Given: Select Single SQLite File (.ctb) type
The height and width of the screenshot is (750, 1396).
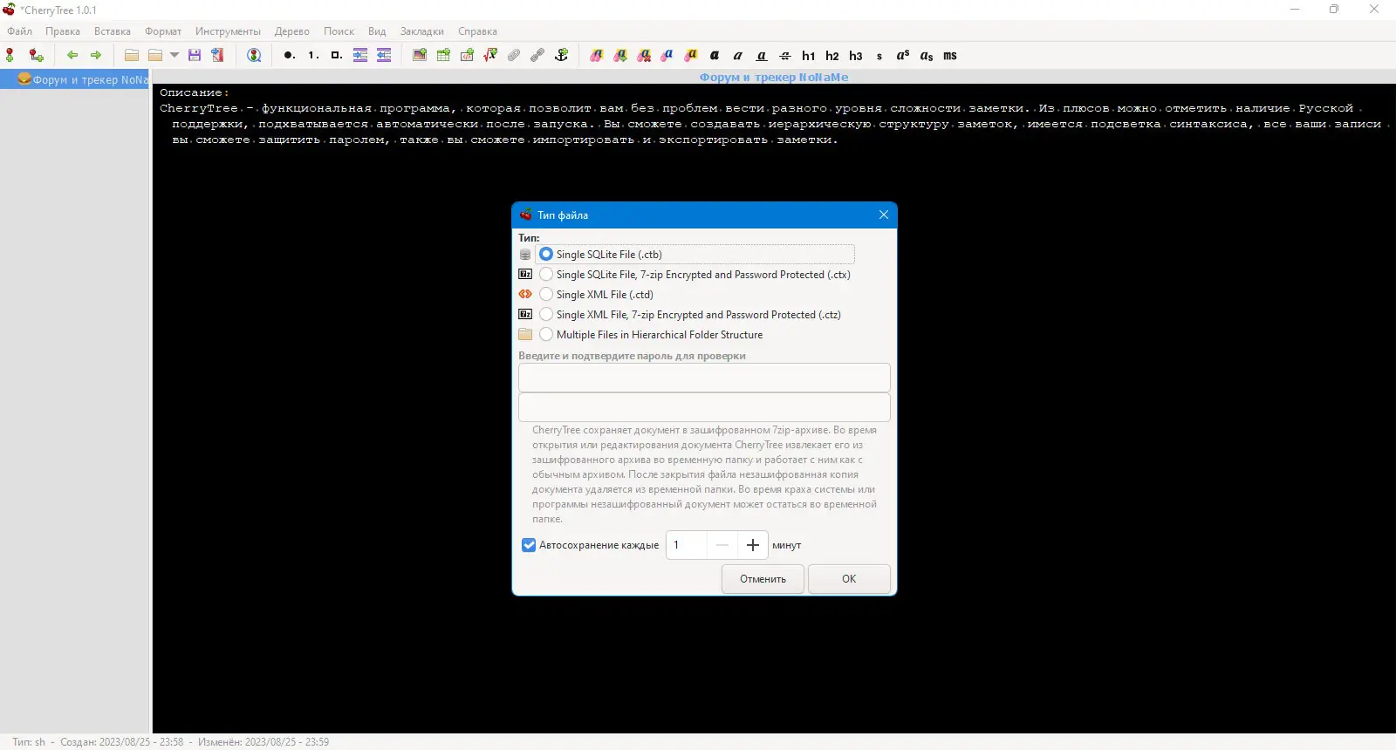Looking at the screenshot, I should tap(546, 254).
